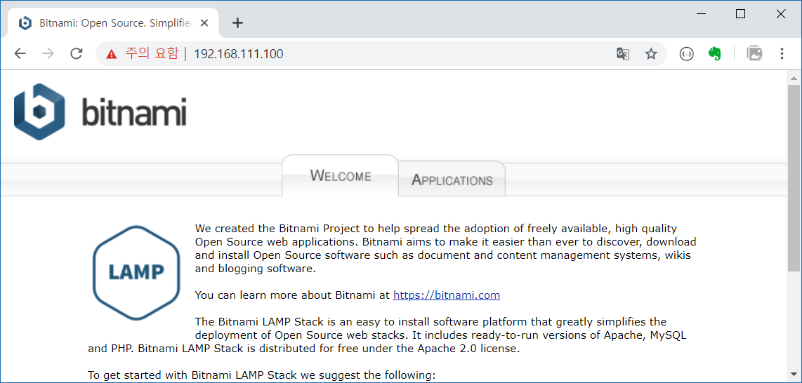Click the 주의 요함 security label

pos(152,53)
